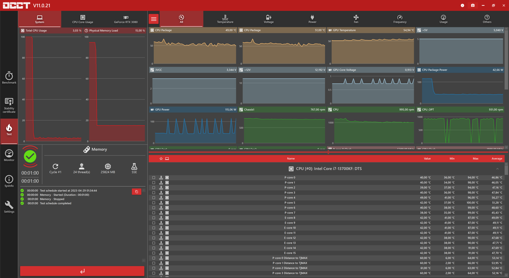This screenshot has height=278, width=509.
Task: Click the Total CPU Usage graph header icon
Action: [x=23, y=30]
